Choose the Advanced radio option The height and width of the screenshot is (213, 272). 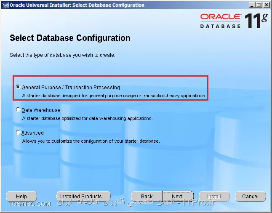[18, 133]
